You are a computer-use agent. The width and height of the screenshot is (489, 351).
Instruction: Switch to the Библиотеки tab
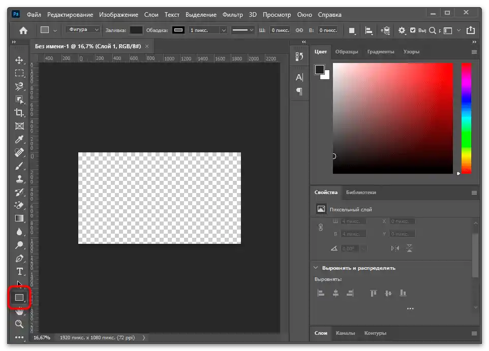[x=361, y=193]
